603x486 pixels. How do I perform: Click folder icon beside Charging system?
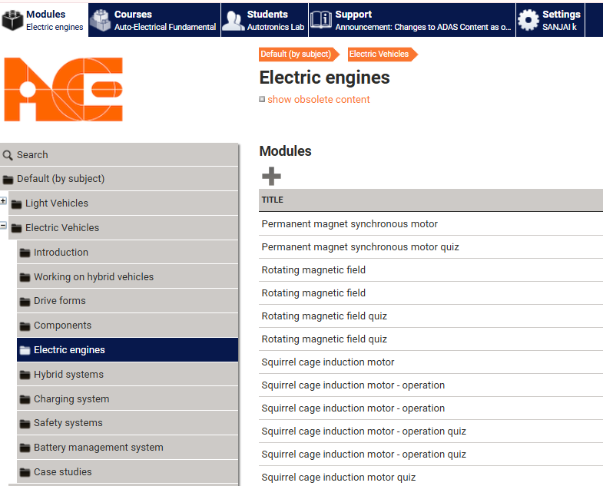(25, 399)
